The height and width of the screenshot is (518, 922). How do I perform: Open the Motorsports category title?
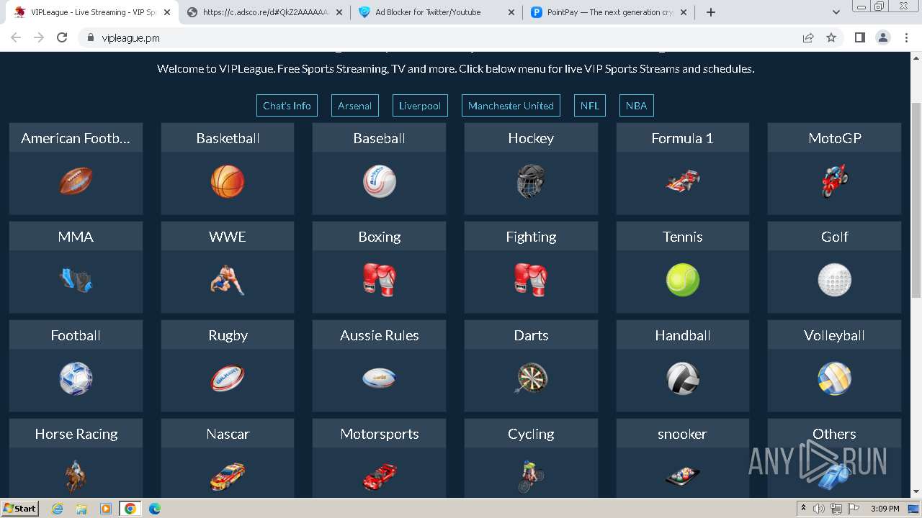pos(380,434)
